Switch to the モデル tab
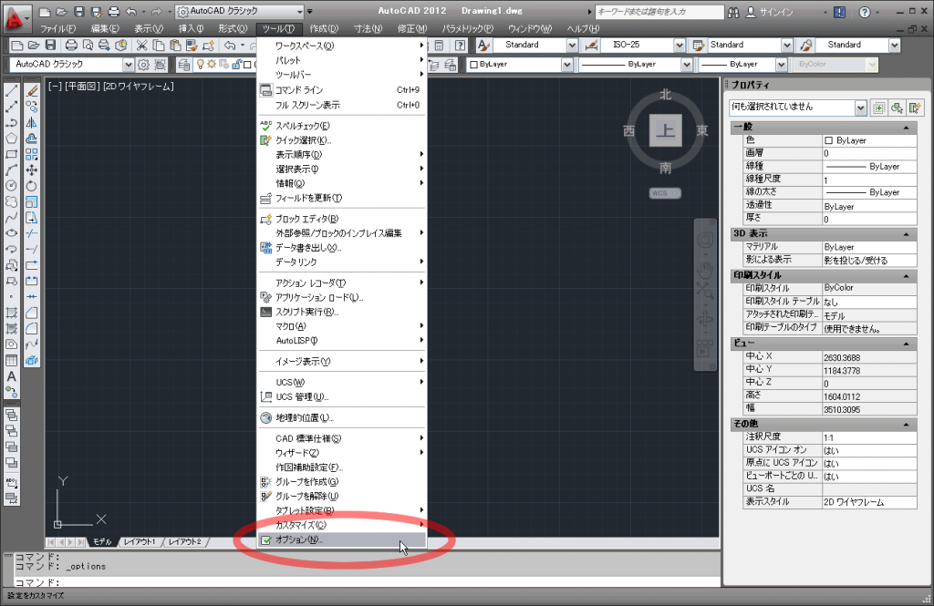The height and width of the screenshot is (606, 934). click(102, 541)
